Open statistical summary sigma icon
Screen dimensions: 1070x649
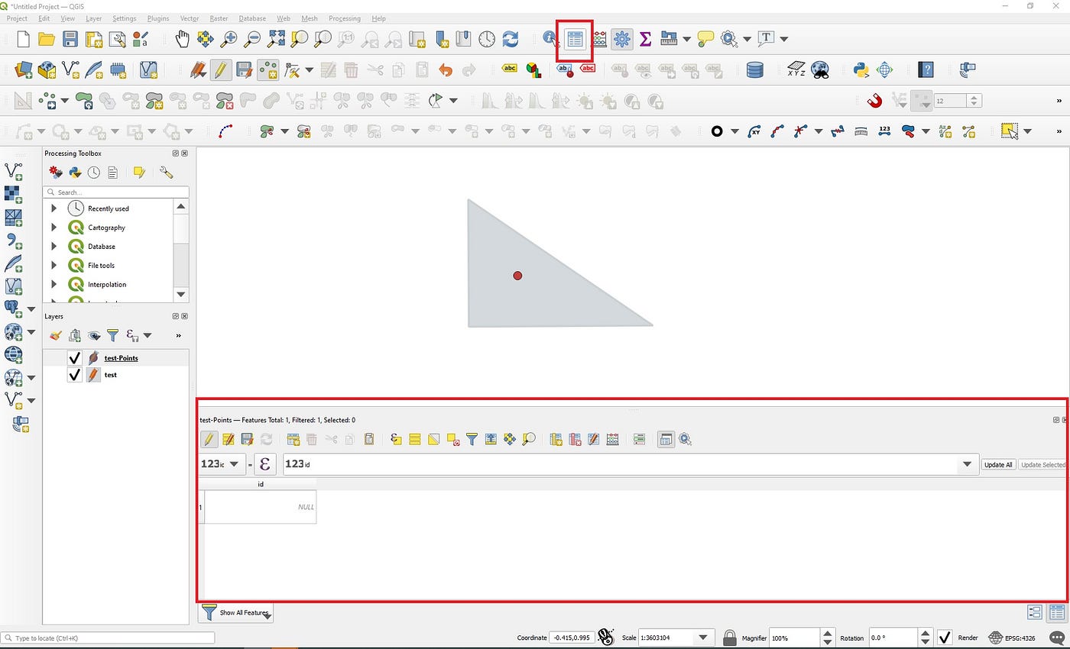click(644, 38)
